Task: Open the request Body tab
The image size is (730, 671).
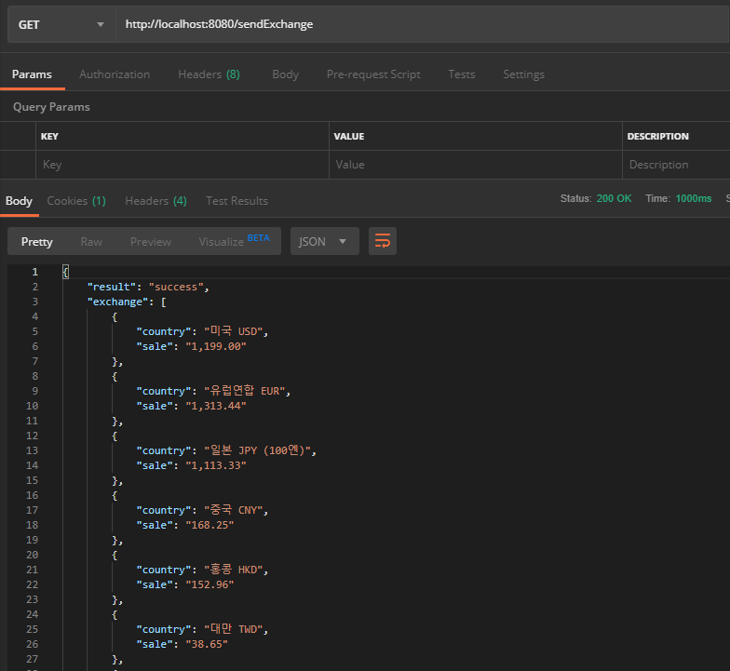Action: click(x=285, y=74)
